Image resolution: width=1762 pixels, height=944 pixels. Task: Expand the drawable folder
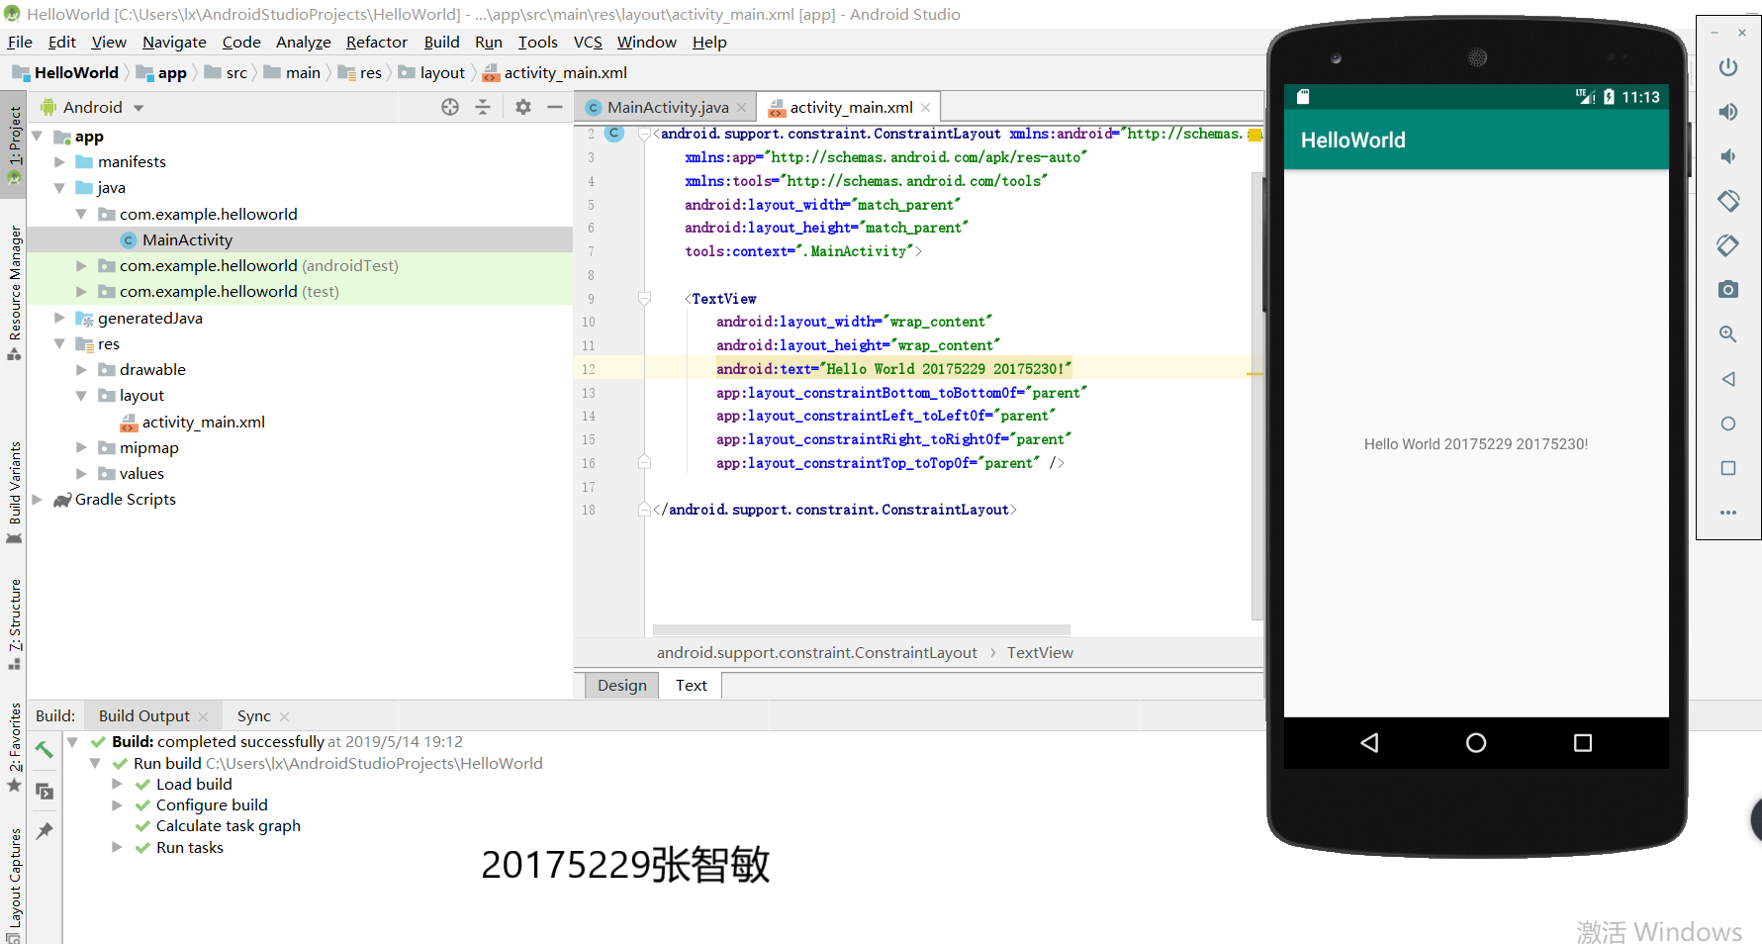pos(81,369)
